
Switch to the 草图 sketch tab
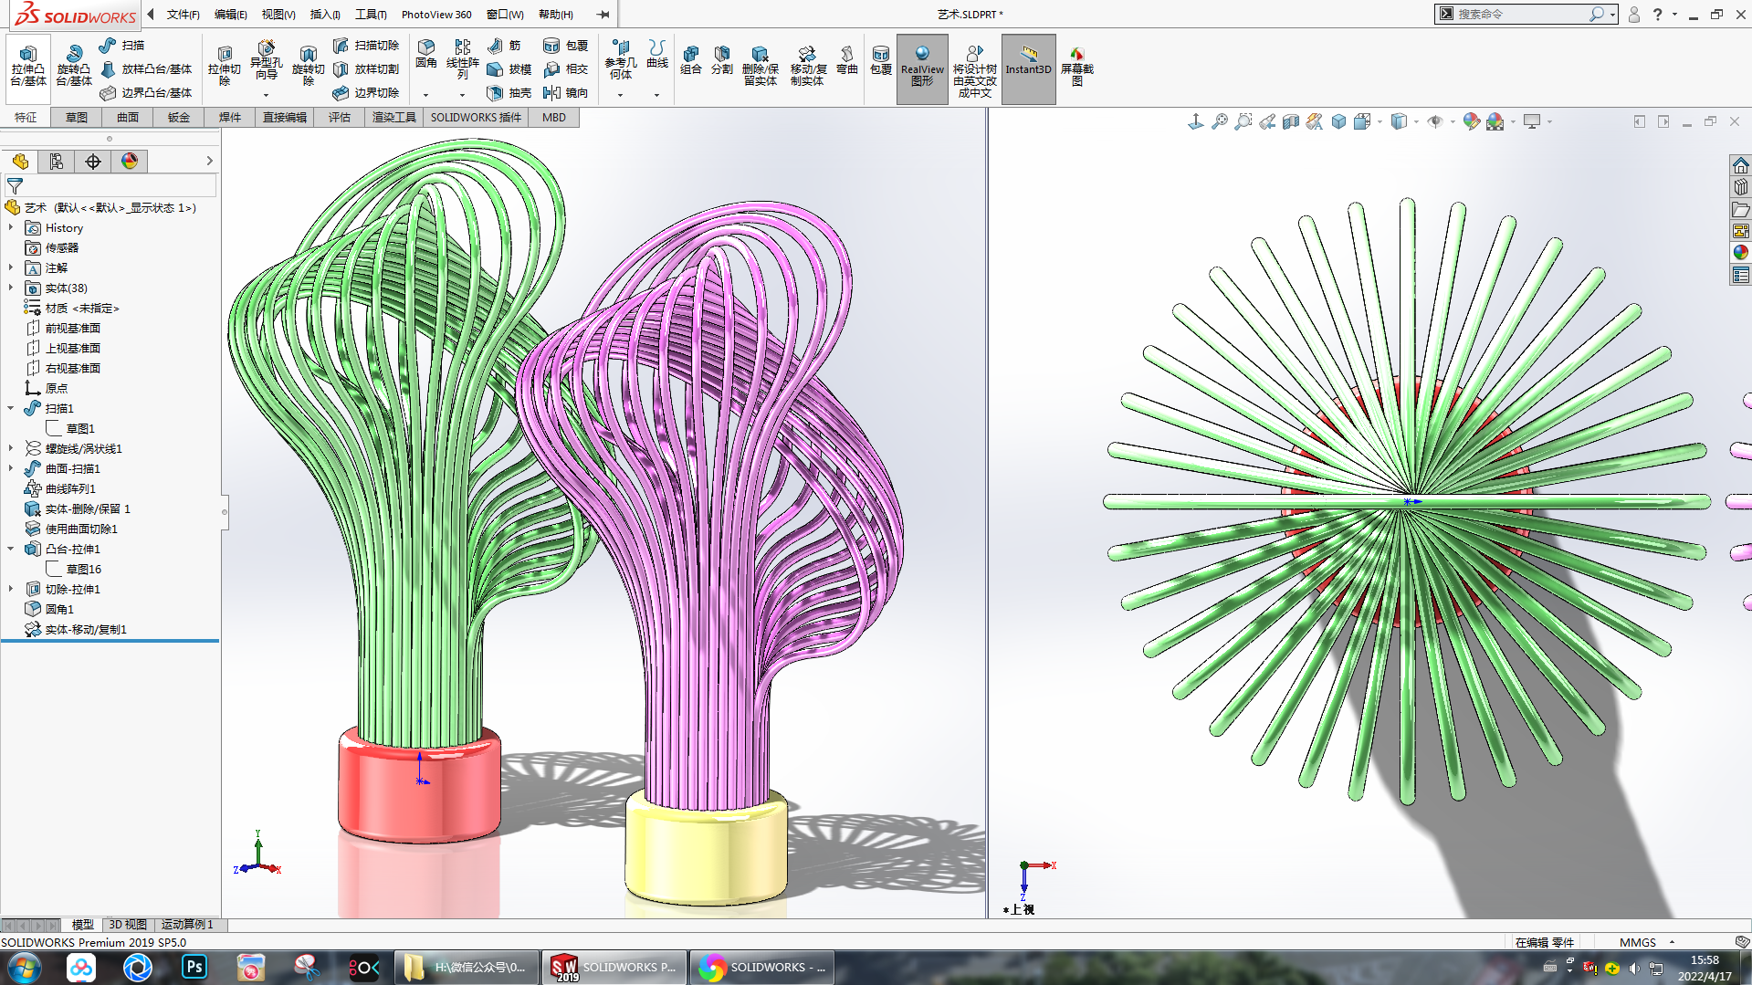(x=77, y=117)
